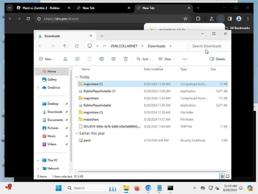Select the 401c851f TMP file
Image resolution: width=258 pixels, height=194 pixels.
[x=153, y=126]
